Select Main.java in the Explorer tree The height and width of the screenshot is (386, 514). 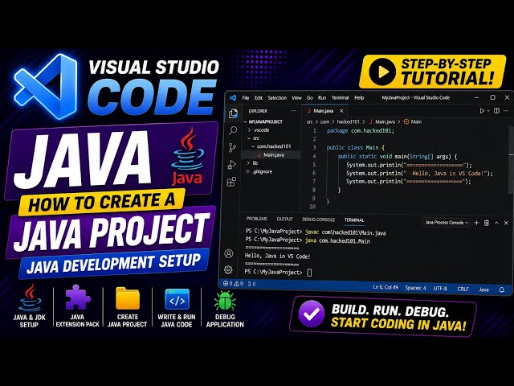click(271, 155)
